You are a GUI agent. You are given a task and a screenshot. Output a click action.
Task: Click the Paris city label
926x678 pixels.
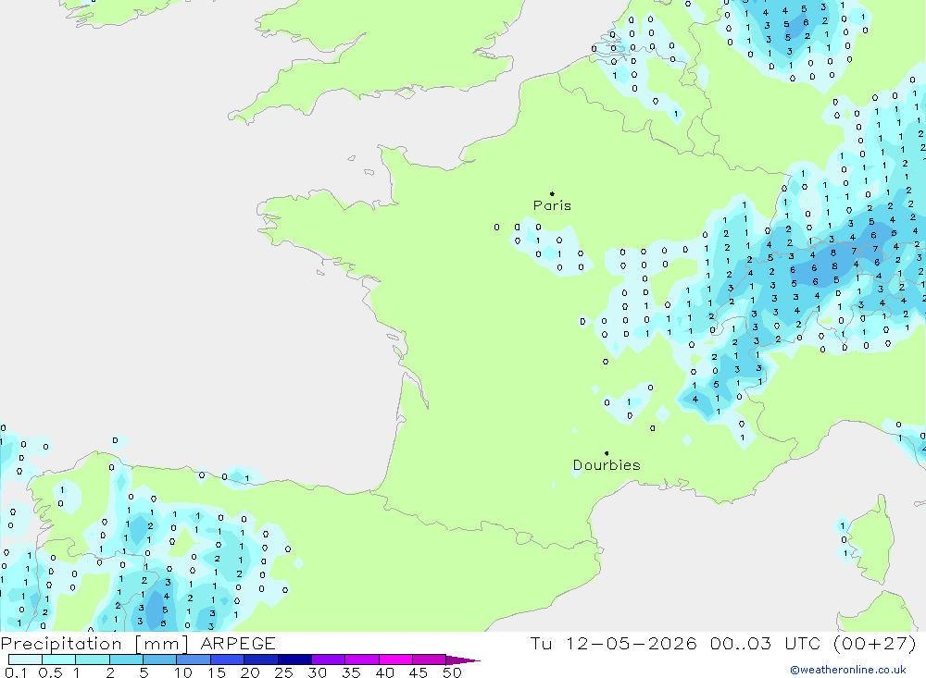(552, 205)
